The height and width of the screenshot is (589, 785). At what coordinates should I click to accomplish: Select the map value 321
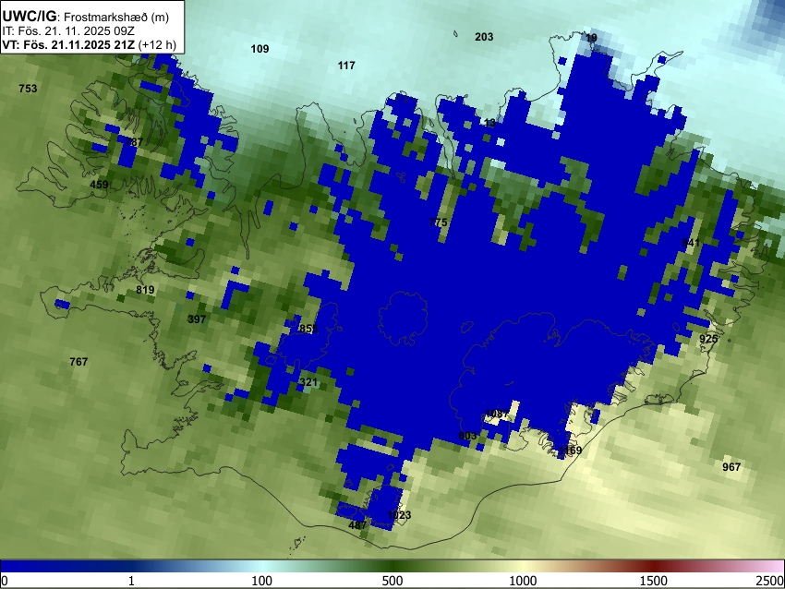click(308, 383)
